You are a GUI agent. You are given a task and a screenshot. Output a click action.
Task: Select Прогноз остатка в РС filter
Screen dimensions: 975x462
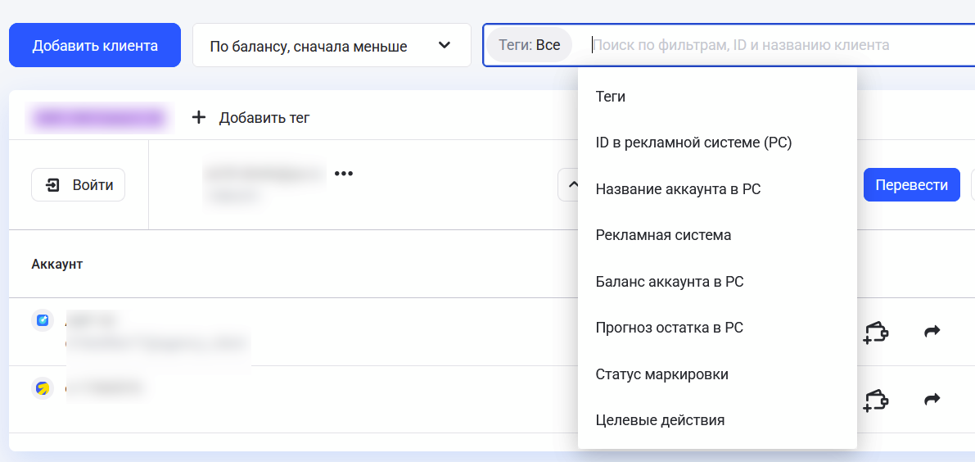point(717,328)
